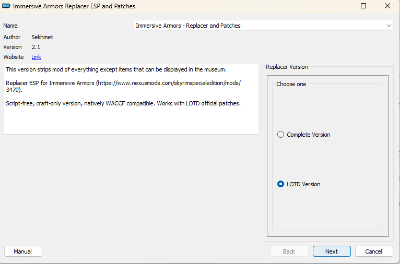The height and width of the screenshot is (264, 400).
Task: Click the window title 'Immersive Armors Replacer ESP and Patches'
Action: (74, 6)
